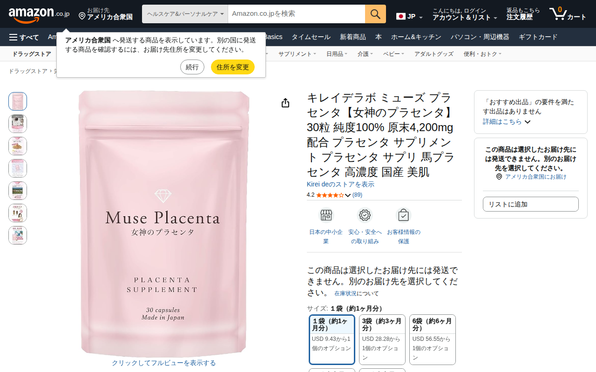Expand the 詳細はこちら chevron
596x372 pixels.
(x=528, y=122)
